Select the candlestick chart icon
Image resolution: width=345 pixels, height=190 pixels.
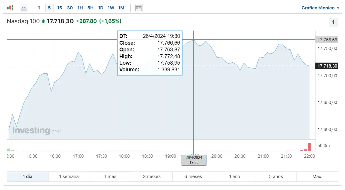[10, 8]
